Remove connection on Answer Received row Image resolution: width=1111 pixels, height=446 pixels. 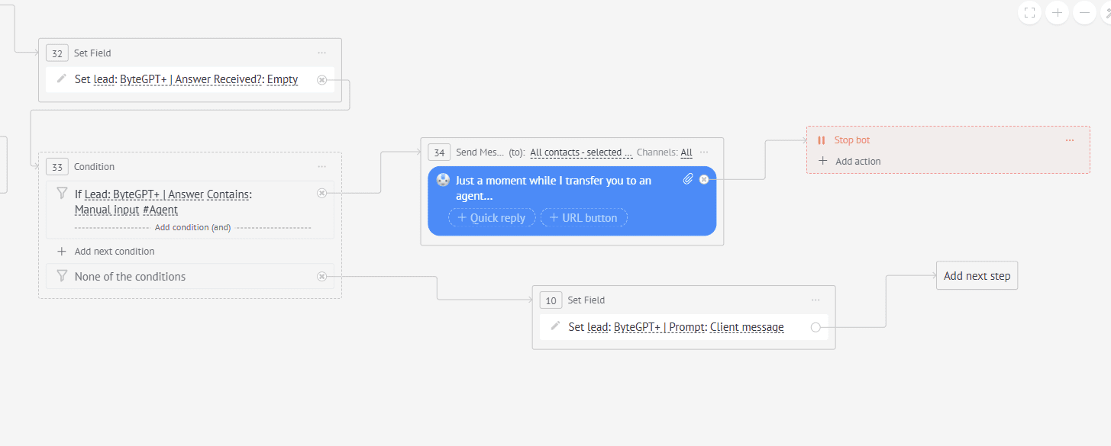(321, 79)
